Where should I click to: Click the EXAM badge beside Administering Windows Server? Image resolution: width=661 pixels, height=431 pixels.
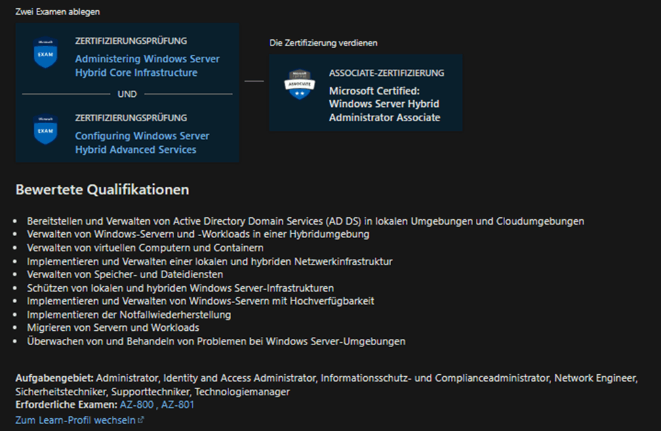[45, 53]
